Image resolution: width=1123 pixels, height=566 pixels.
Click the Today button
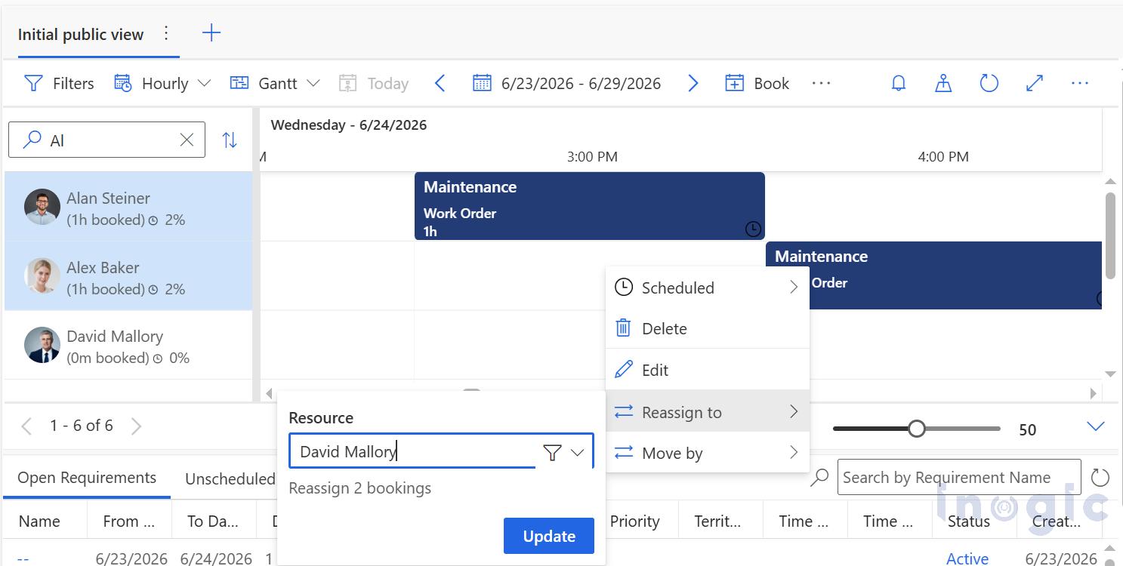coord(373,83)
